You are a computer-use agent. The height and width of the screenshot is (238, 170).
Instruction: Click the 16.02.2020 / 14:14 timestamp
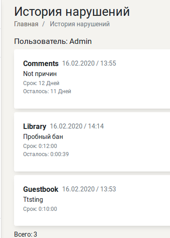point(77,126)
